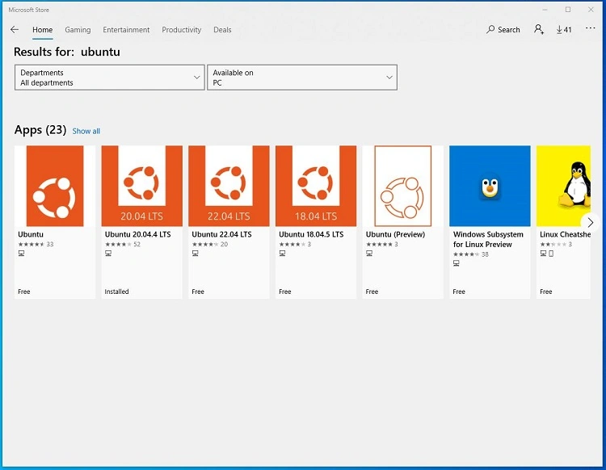Image resolution: width=606 pixels, height=470 pixels.
Task: Expand the Available on PC dropdown
Action: (x=302, y=78)
